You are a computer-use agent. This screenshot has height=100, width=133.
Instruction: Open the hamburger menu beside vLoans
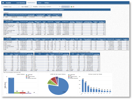click(3, 3)
